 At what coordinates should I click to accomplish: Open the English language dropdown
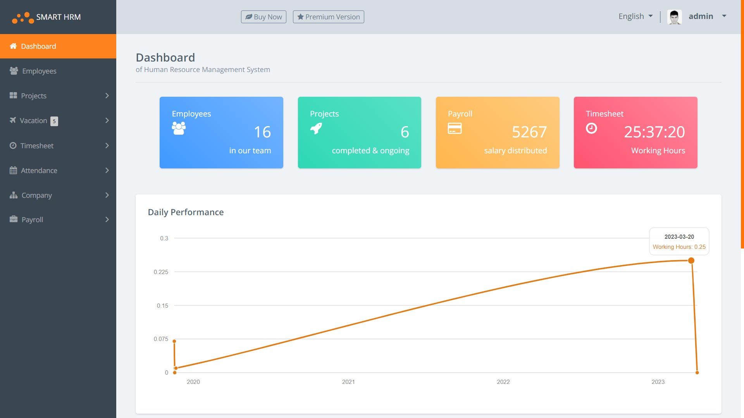click(x=635, y=16)
